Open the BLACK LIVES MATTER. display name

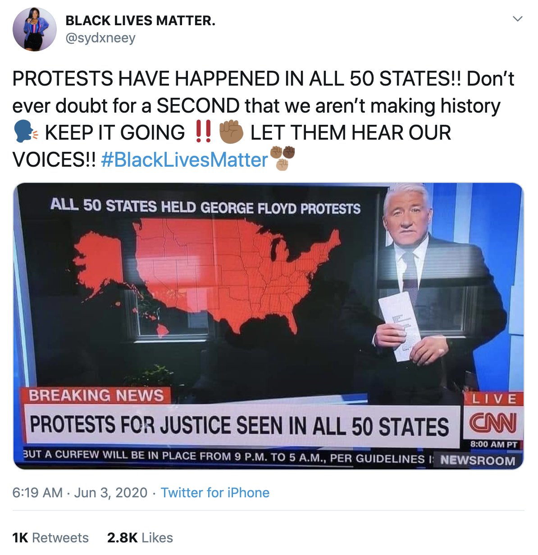pos(141,20)
